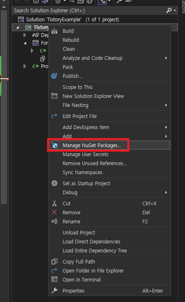Viewport: 185px width, 302px height.
Task: Click the search magnifier icon in Solution Explorer
Action: (x=169, y=10)
